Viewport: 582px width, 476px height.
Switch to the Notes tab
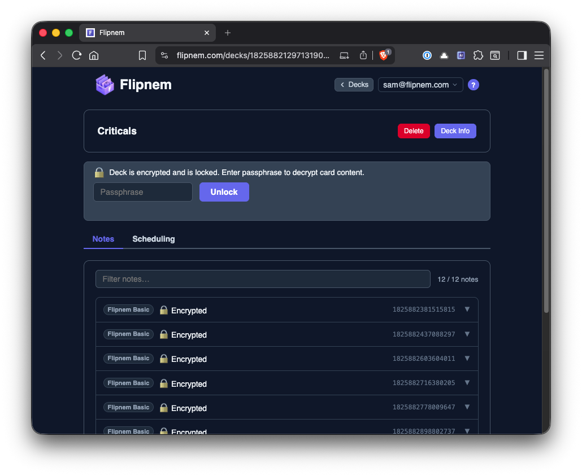point(103,239)
